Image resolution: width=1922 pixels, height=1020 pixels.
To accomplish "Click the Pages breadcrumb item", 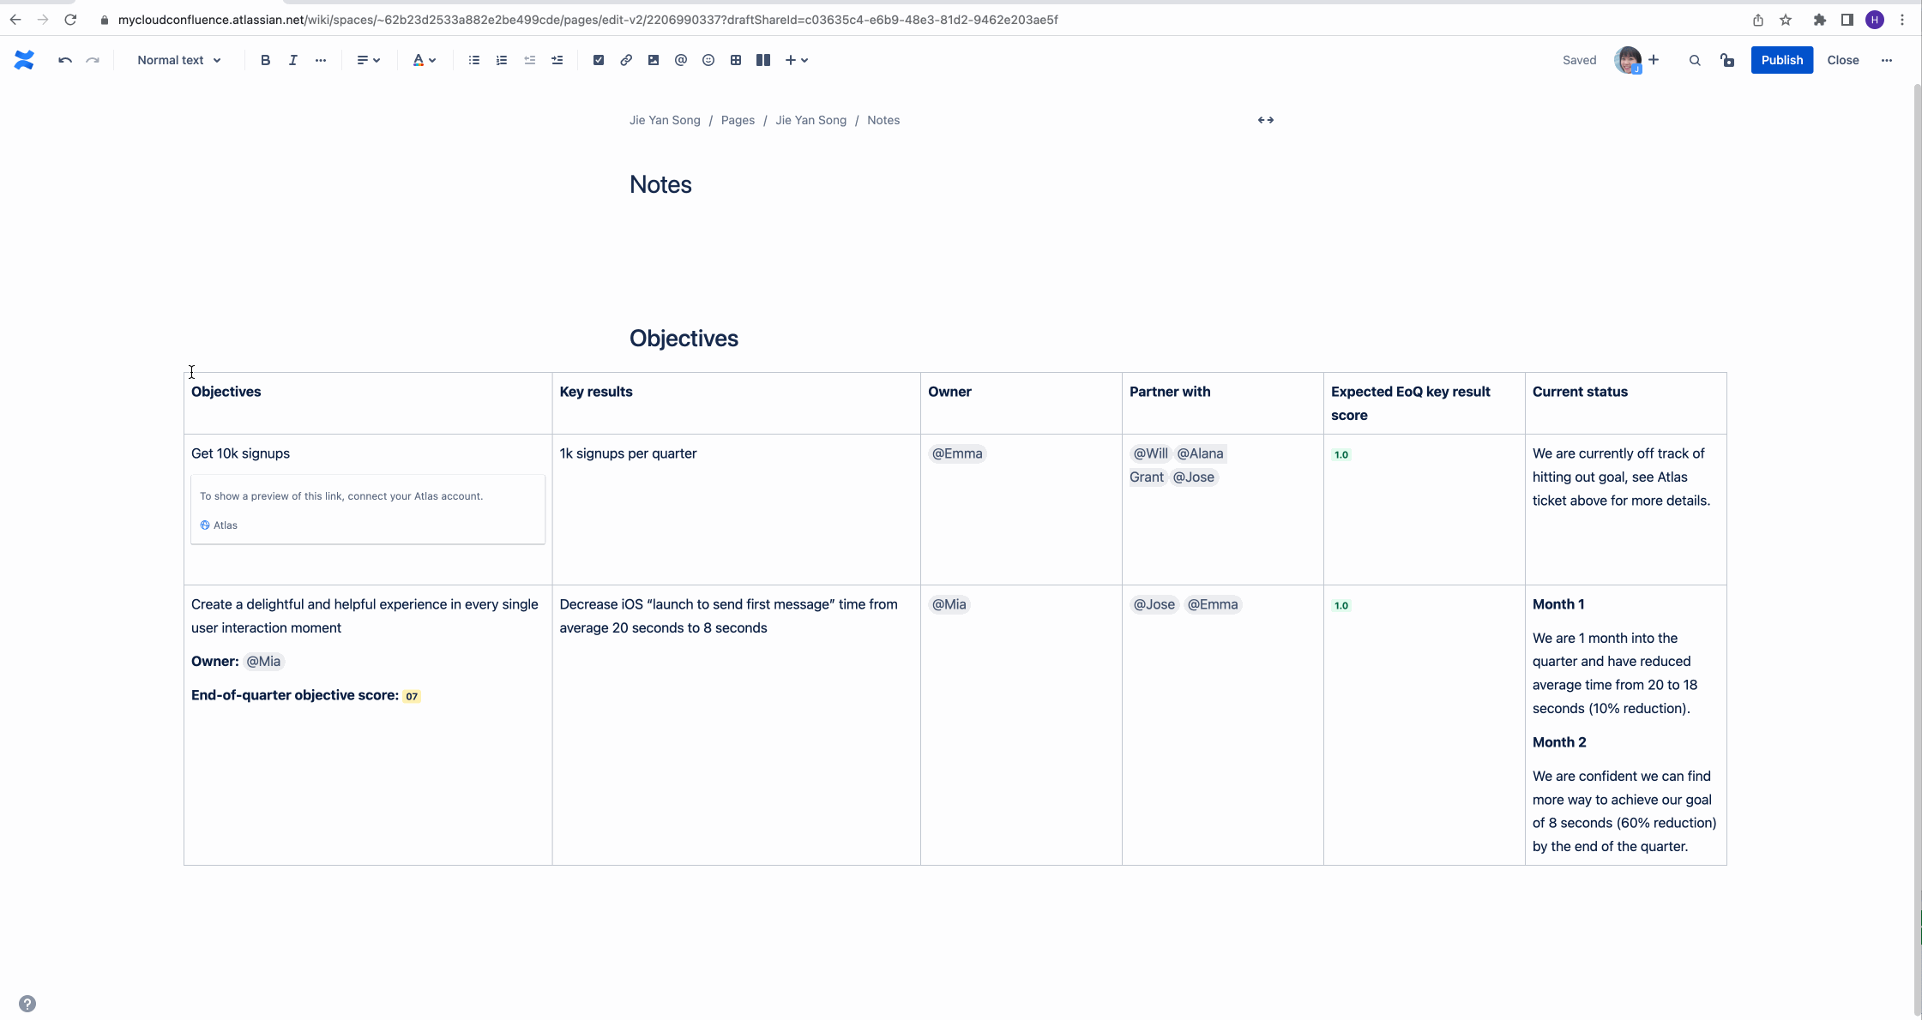I will click(x=738, y=119).
